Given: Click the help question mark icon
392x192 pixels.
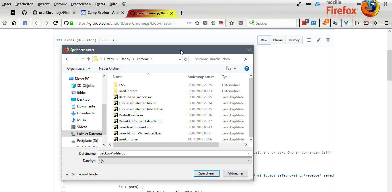Looking at the screenshot, I should coord(247,68).
